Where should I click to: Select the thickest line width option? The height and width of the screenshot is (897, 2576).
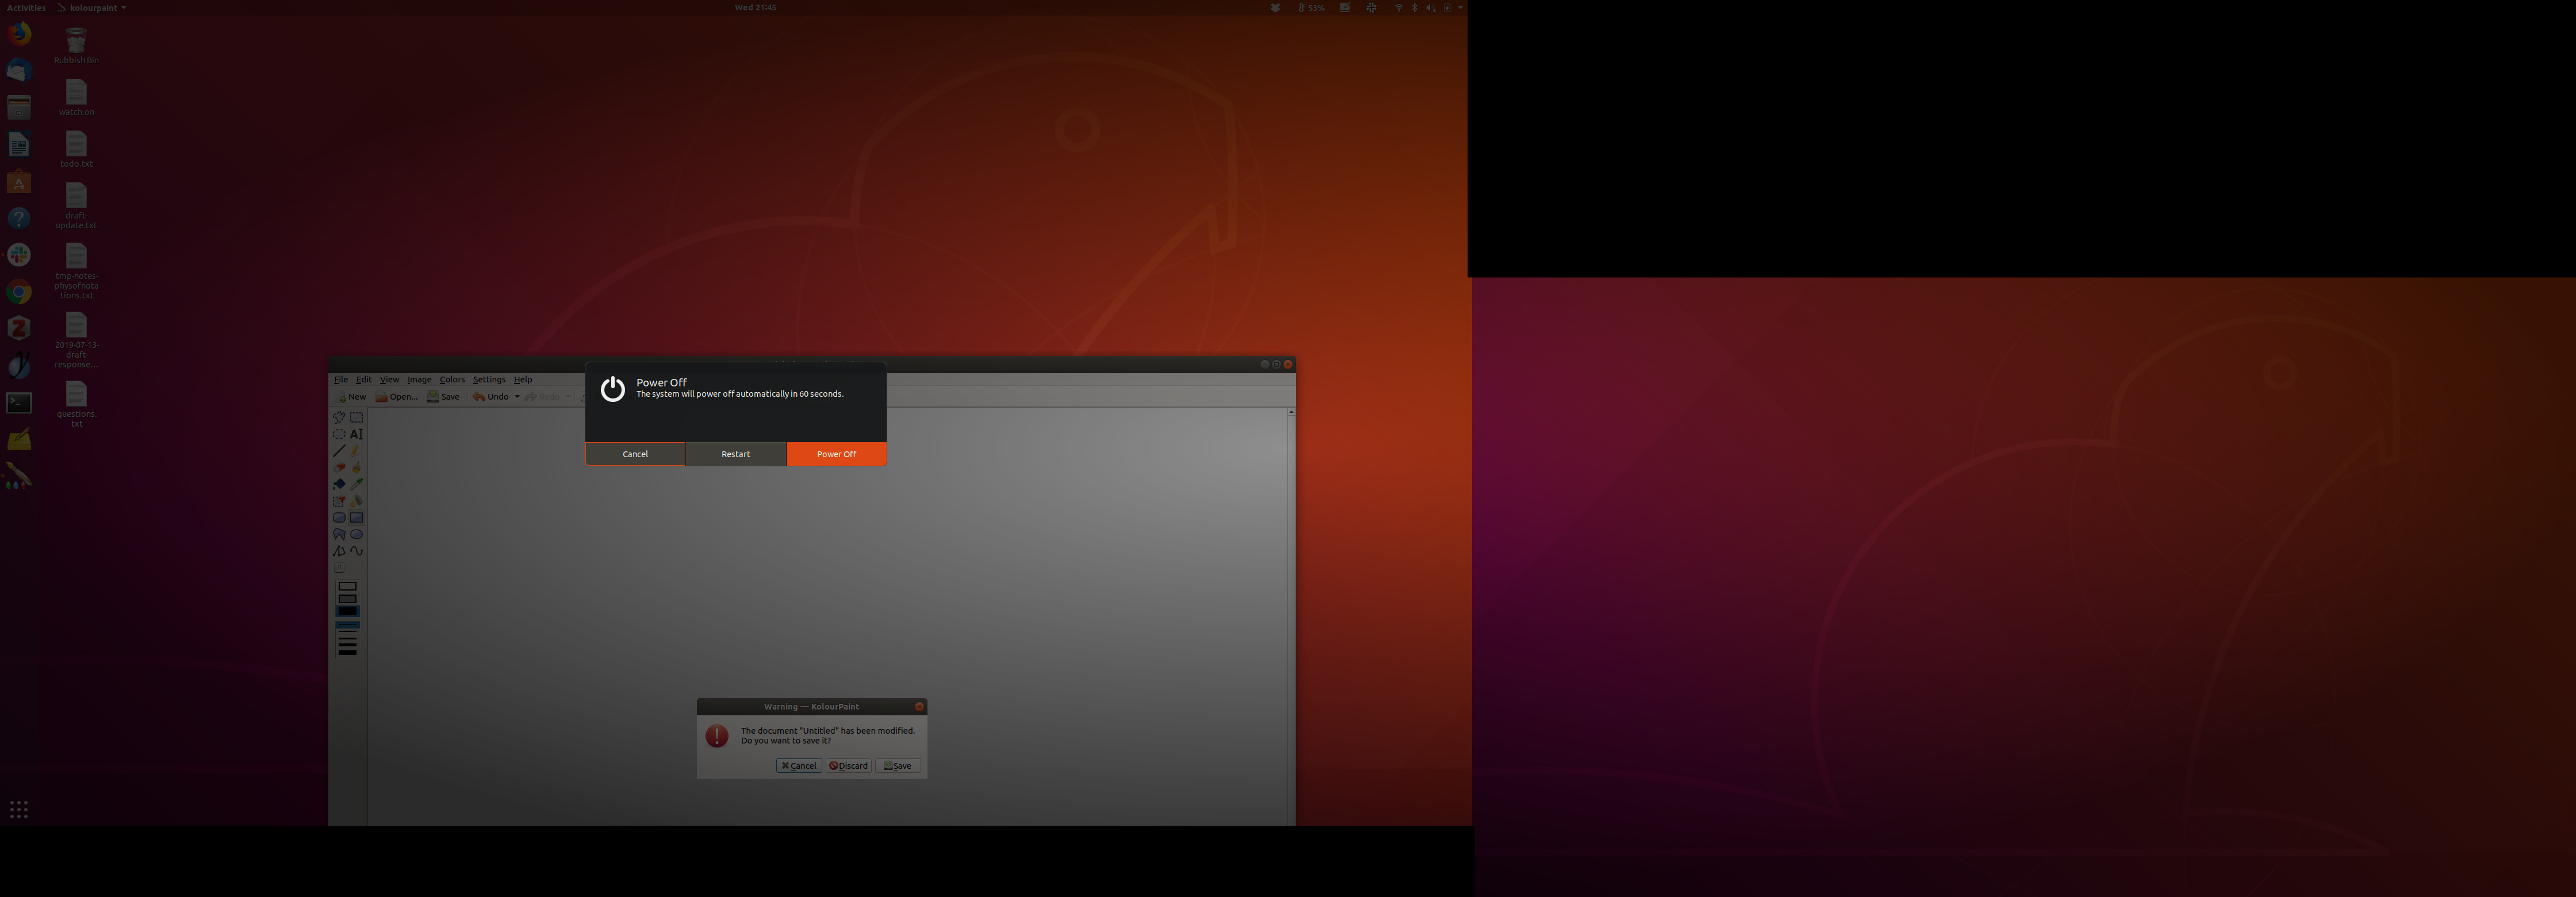[x=347, y=652]
